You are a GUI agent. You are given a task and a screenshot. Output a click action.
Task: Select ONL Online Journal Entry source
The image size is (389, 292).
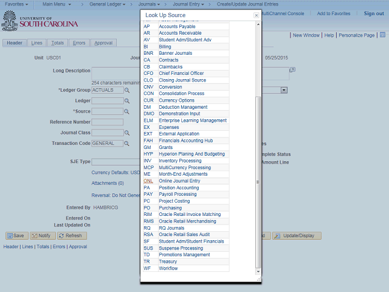[x=186, y=181]
